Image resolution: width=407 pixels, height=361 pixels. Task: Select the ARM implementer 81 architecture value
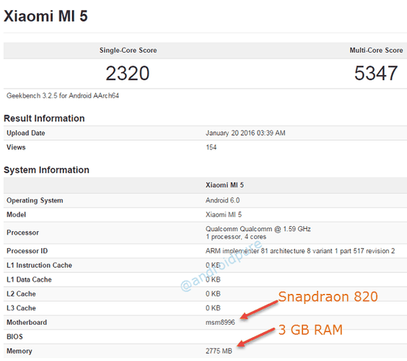[300, 251]
